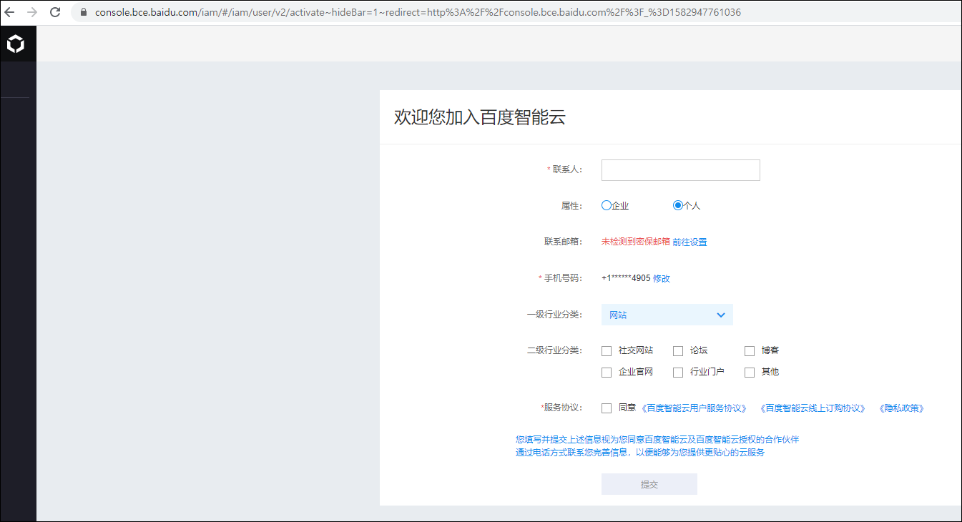
Task: Check the 论坛 checkbox
Action: point(678,351)
